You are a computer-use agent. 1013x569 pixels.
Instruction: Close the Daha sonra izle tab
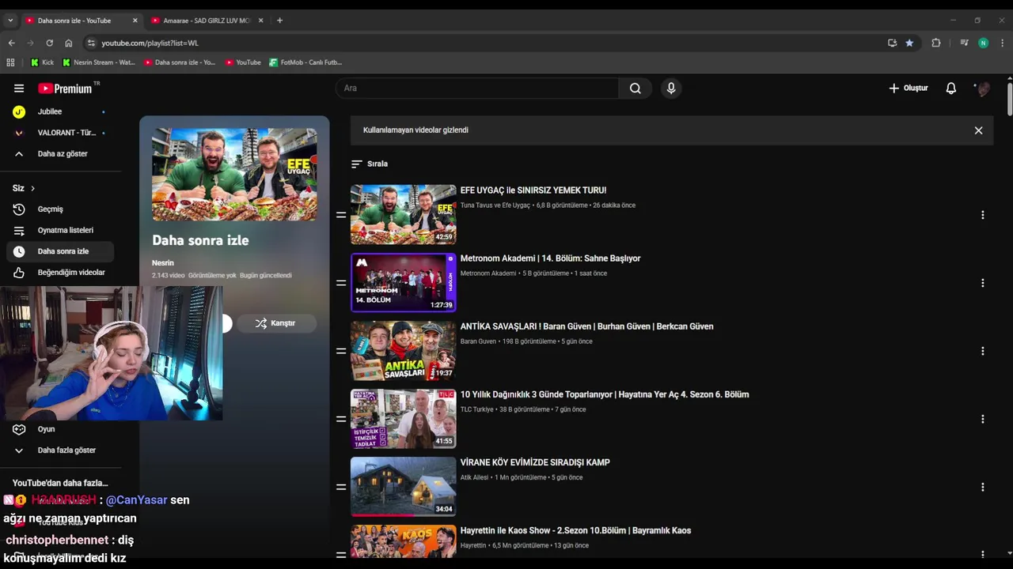(135, 21)
